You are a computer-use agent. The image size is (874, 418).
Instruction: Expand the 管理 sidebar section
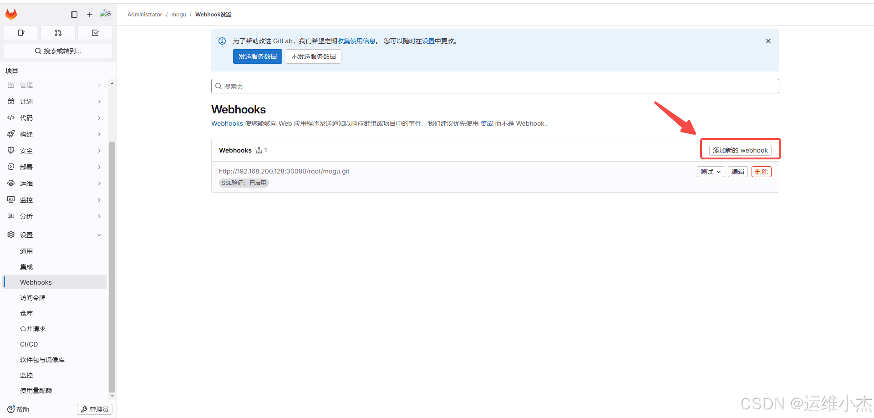coord(55,85)
